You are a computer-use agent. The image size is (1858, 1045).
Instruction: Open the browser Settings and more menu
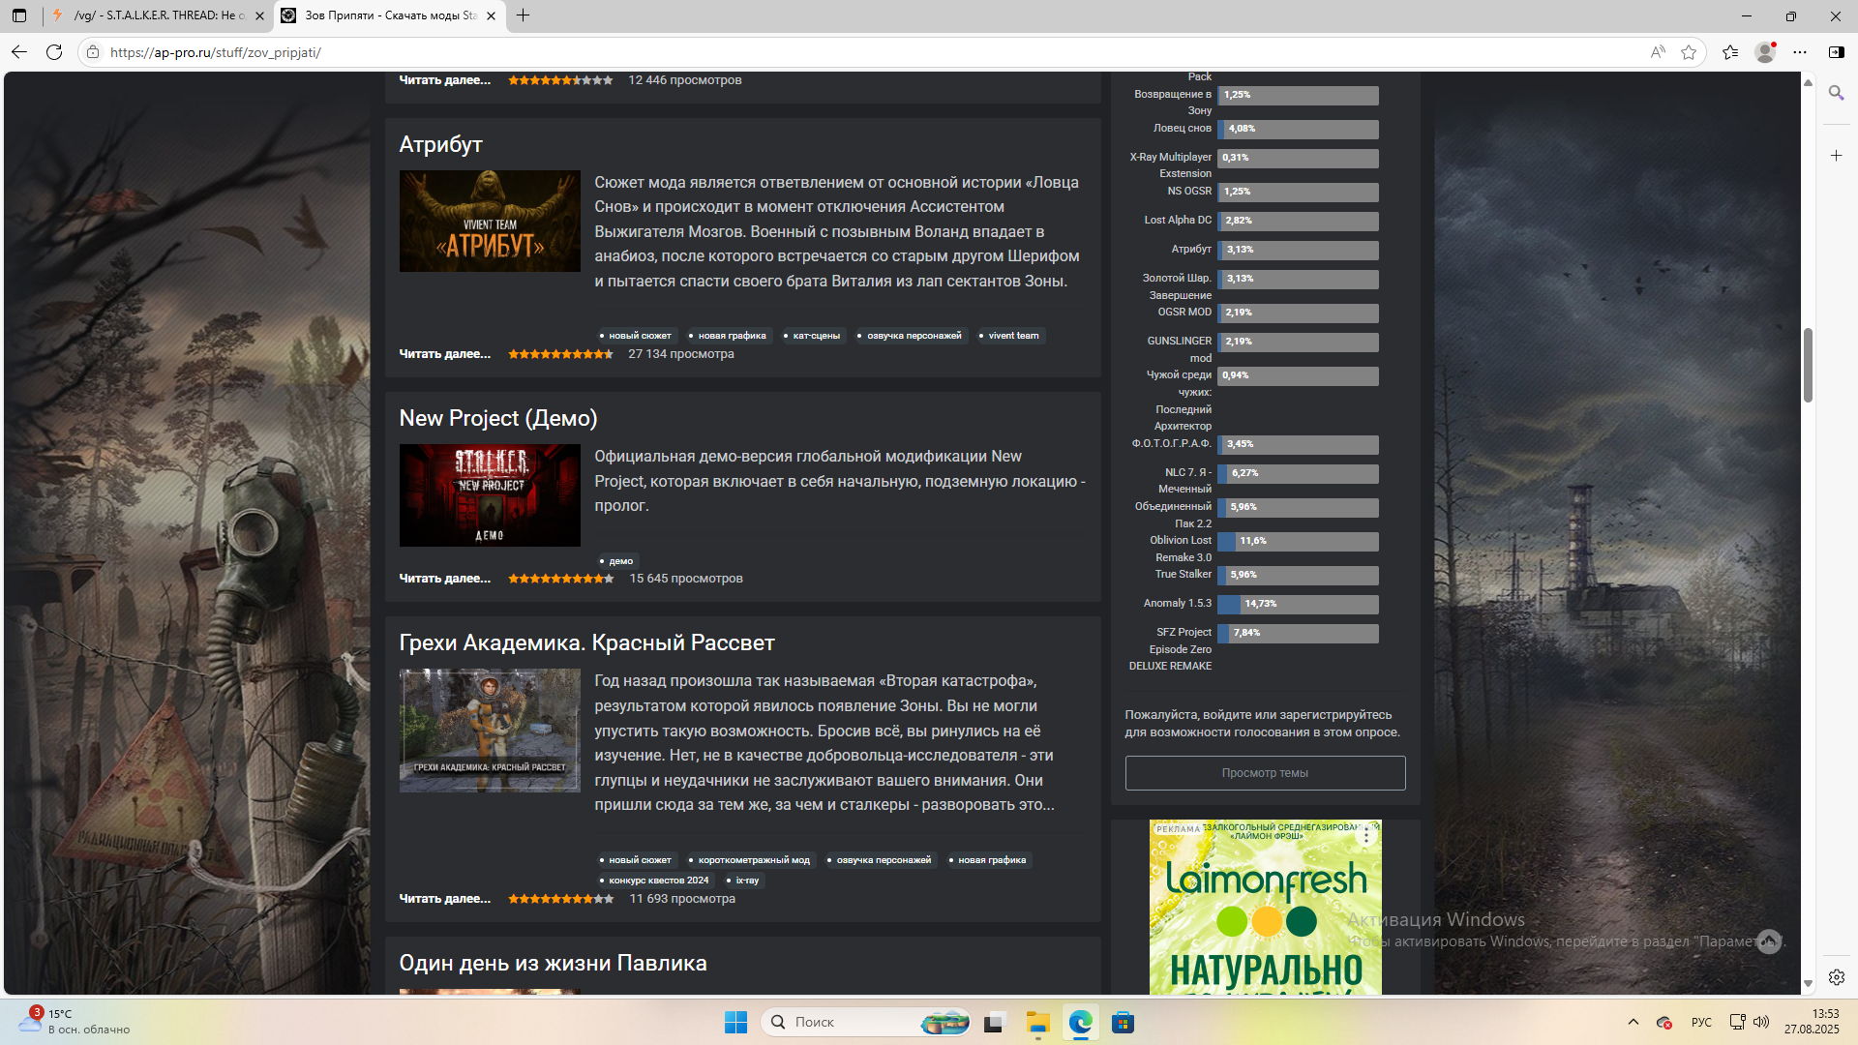point(1800,52)
